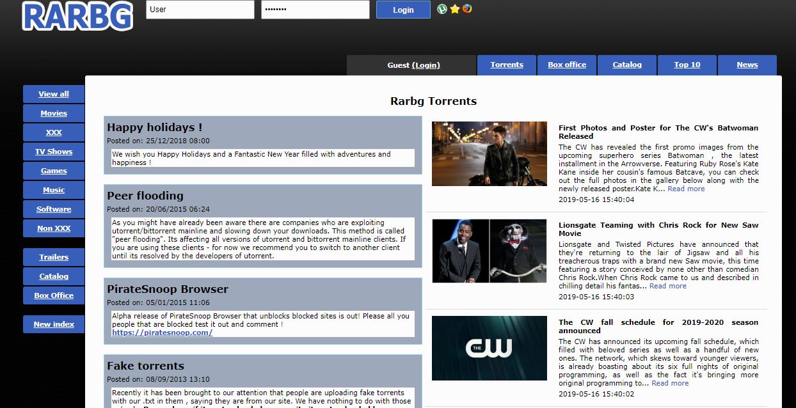Screen dimensions: 796x408
Task: Click the Peer flooding news title
Action: coord(145,196)
